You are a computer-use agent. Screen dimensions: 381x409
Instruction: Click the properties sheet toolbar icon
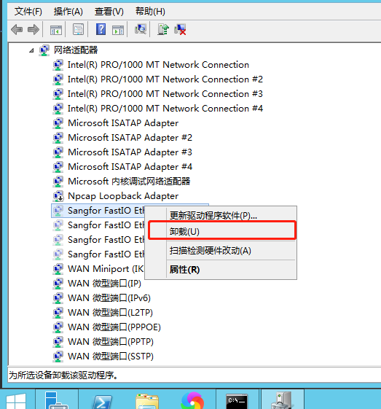coord(78,29)
